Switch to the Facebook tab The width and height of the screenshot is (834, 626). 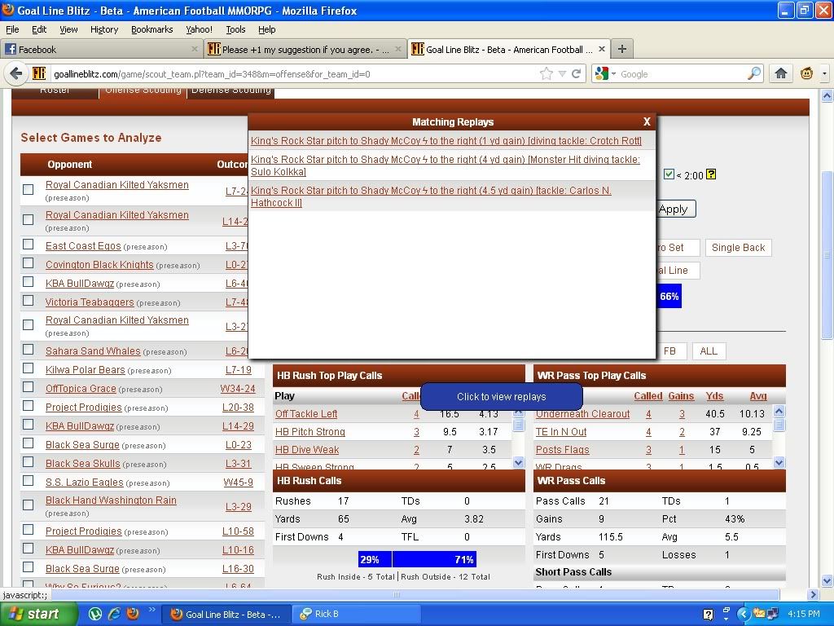click(98, 49)
